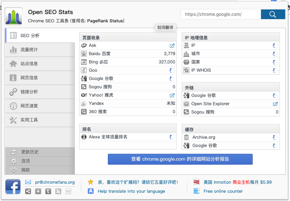Open Open Site Explorer external link icon

tap(275, 104)
